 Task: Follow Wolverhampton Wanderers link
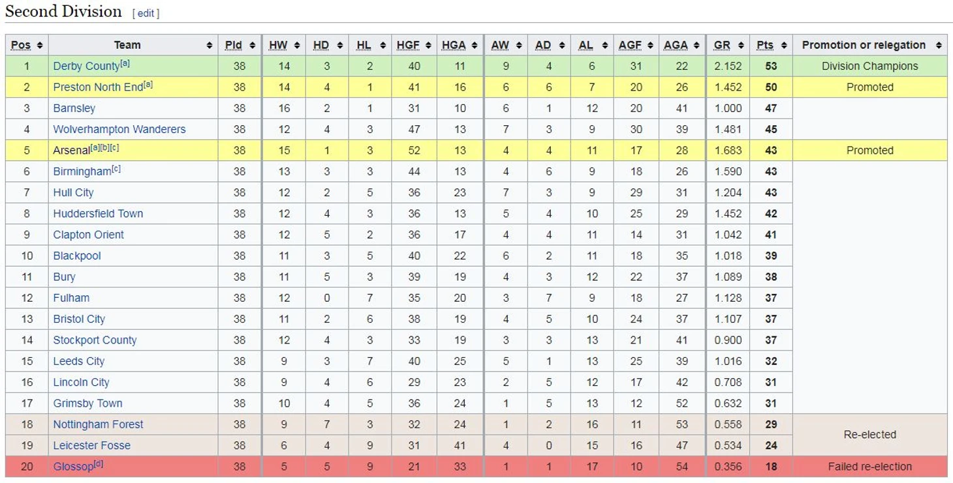[x=119, y=130]
